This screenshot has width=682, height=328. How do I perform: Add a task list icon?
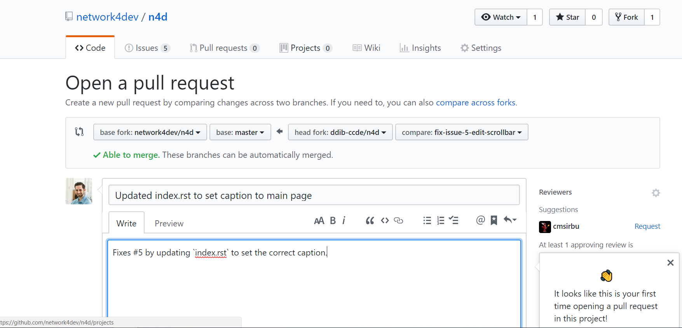point(454,220)
